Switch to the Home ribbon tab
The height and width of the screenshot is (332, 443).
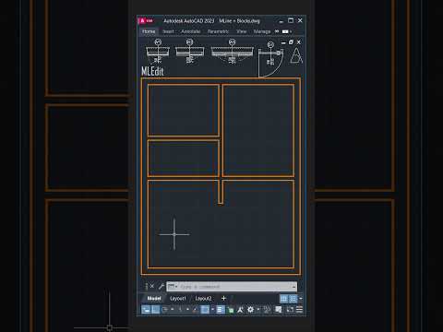point(149,31)
